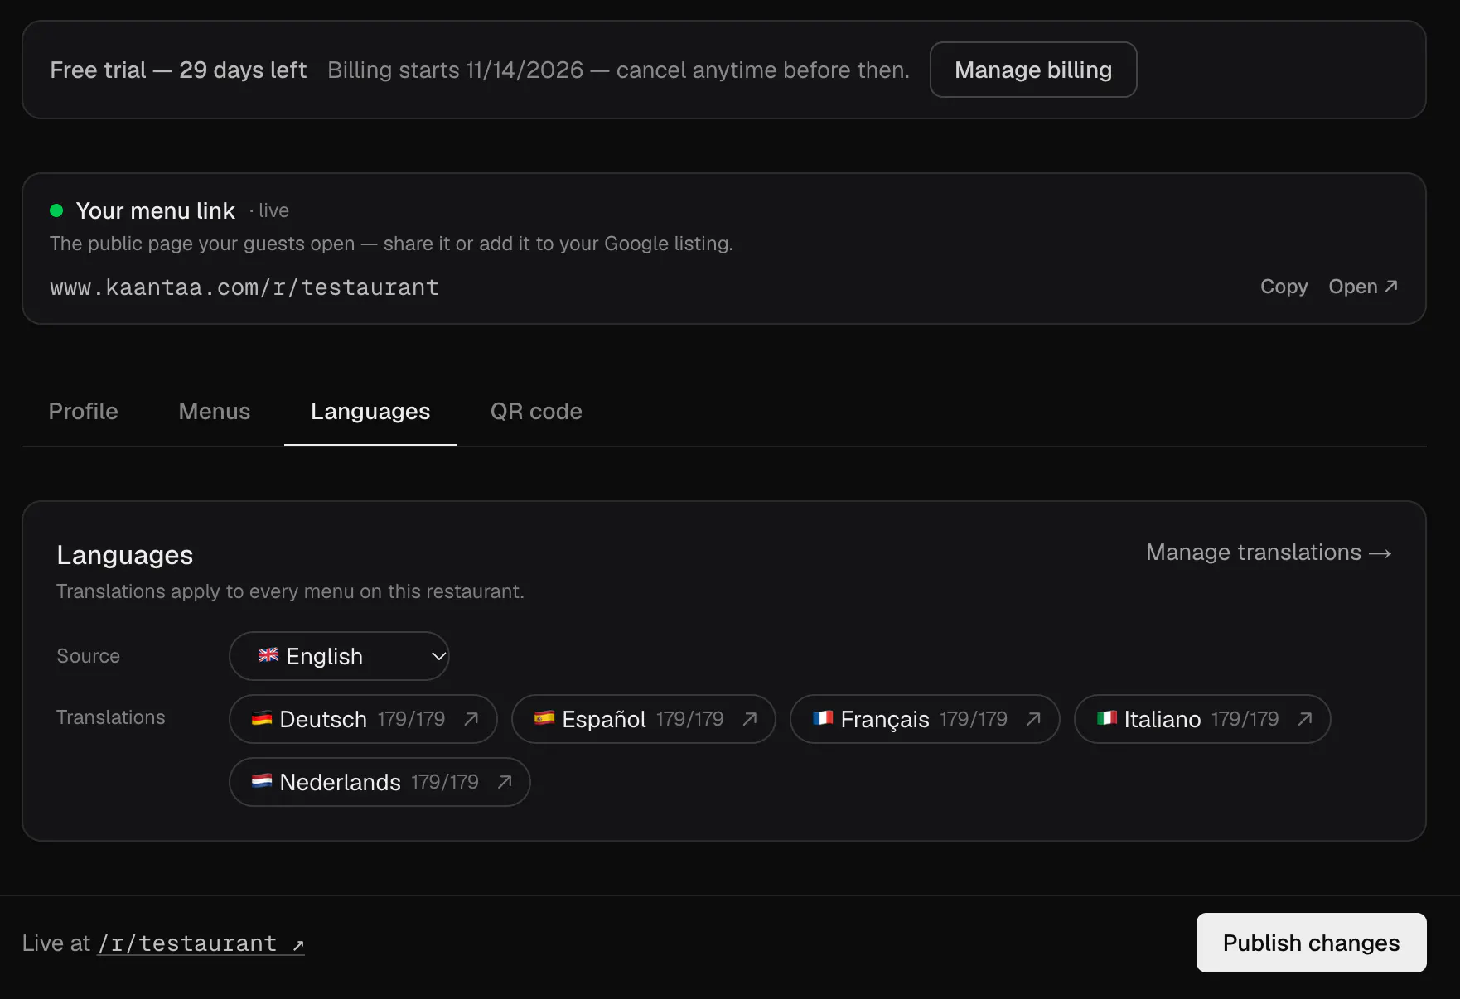Click the Spanish flag icon
This screenshot has height=999, width=1460.
pos(544,718)
